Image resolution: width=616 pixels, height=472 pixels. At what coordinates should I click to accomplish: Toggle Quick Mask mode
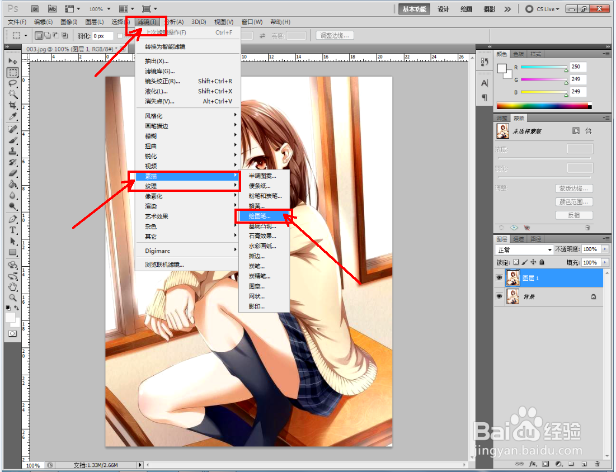coord(12,333)
